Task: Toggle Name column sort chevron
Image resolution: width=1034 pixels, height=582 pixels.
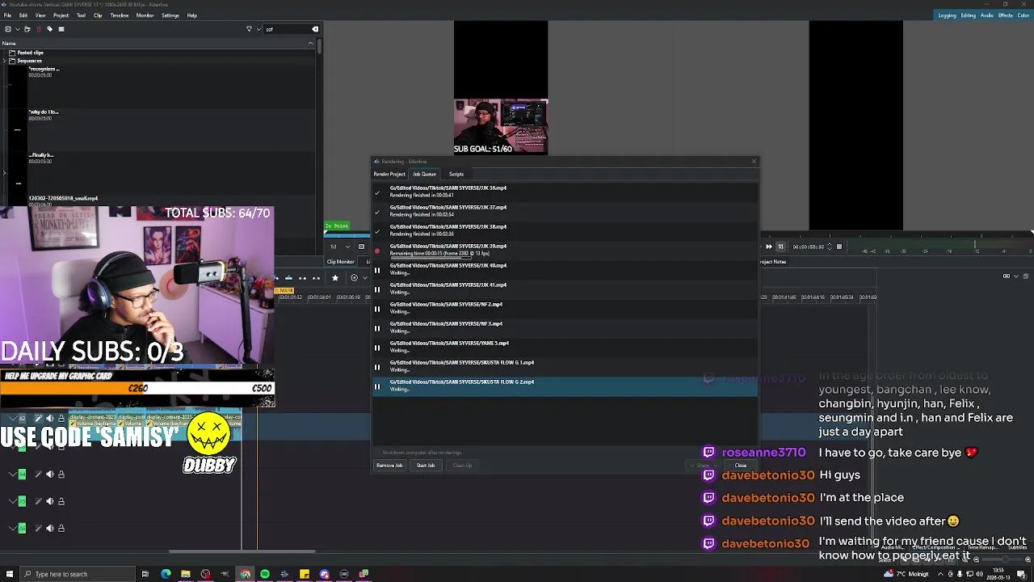Action: pos(310,43)
